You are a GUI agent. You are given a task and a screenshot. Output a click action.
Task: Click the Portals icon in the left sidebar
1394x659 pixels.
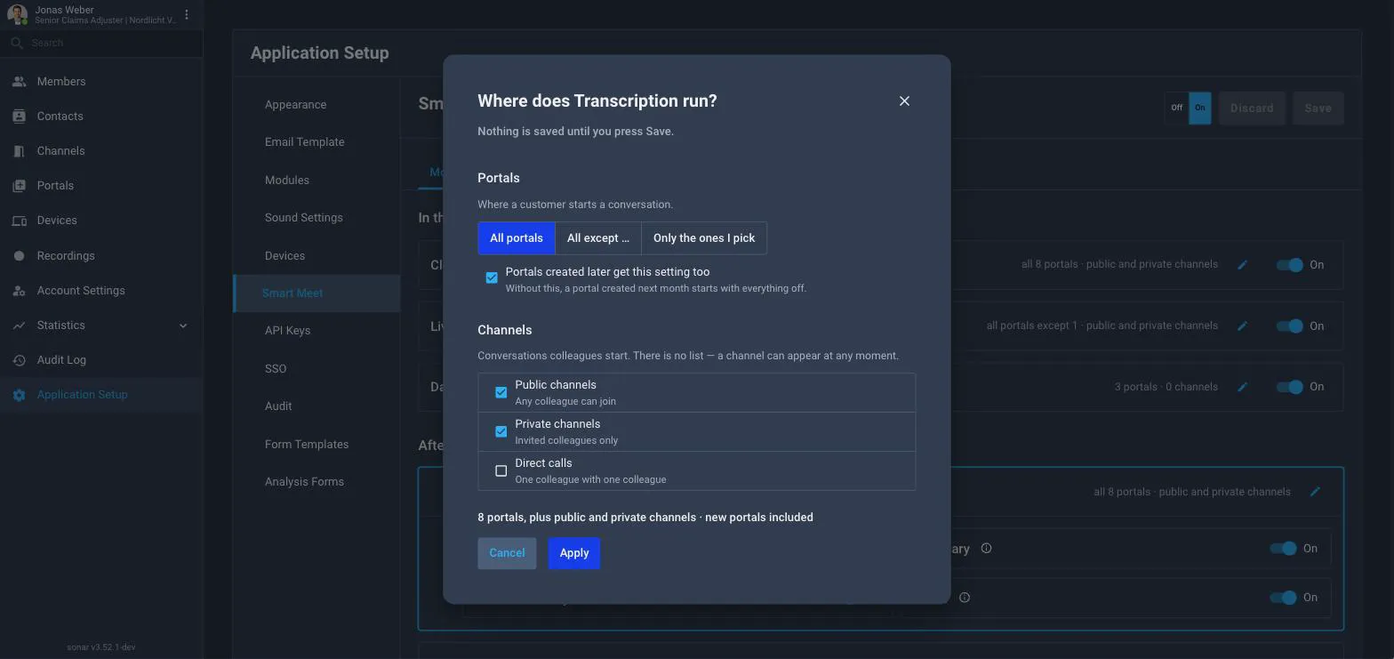pyautogui.click(x=19, y=186)
